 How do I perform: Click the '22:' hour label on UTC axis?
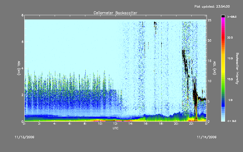(x=191, y=124)
